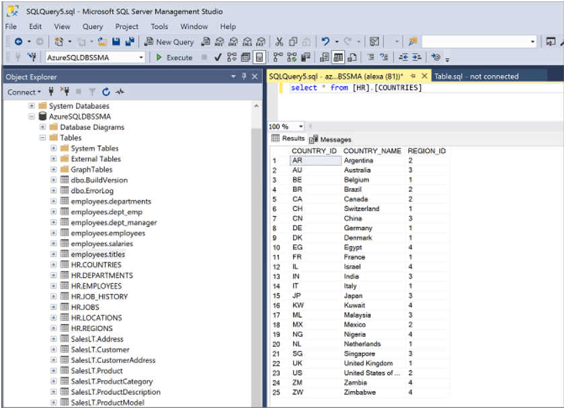Viewport: 564px width, 408px height.
Task: Click the New Query toolbar button
Action: [169, 42]
